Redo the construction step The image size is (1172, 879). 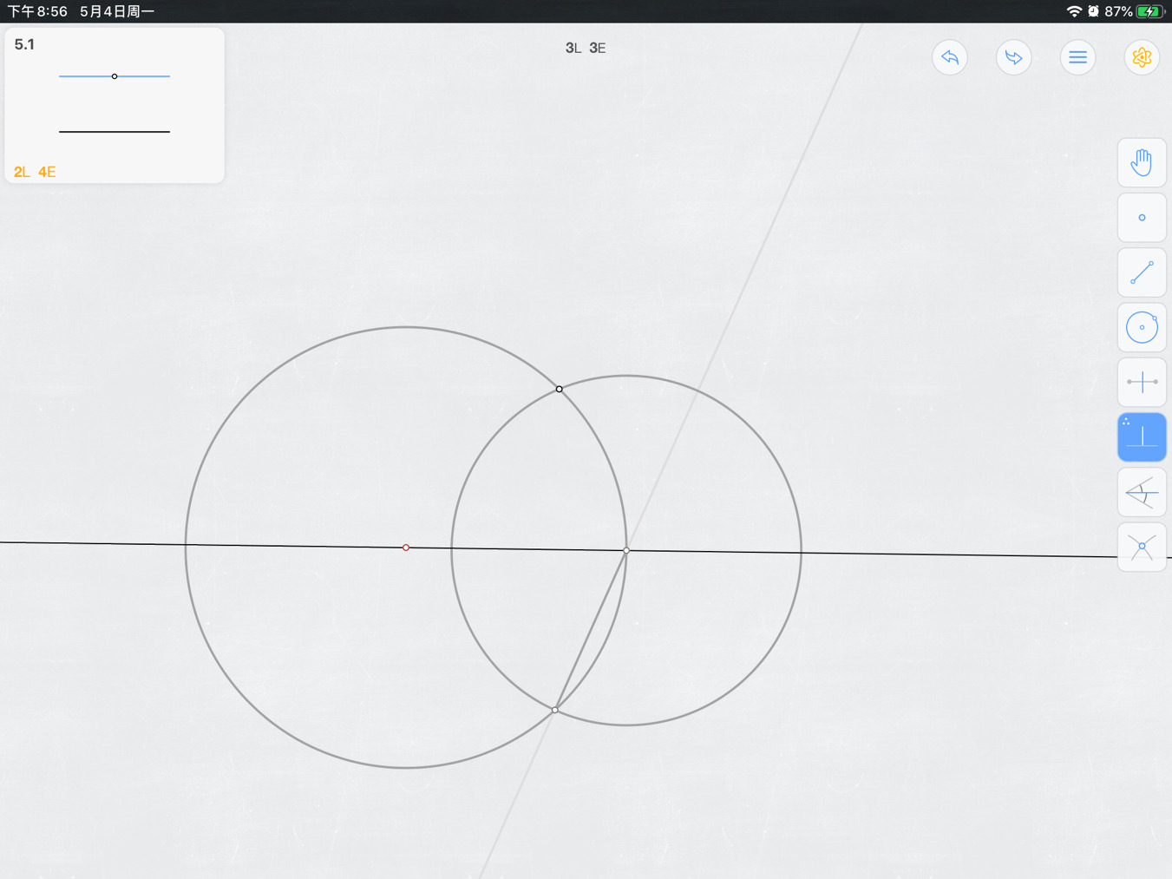coord(1013,57)
